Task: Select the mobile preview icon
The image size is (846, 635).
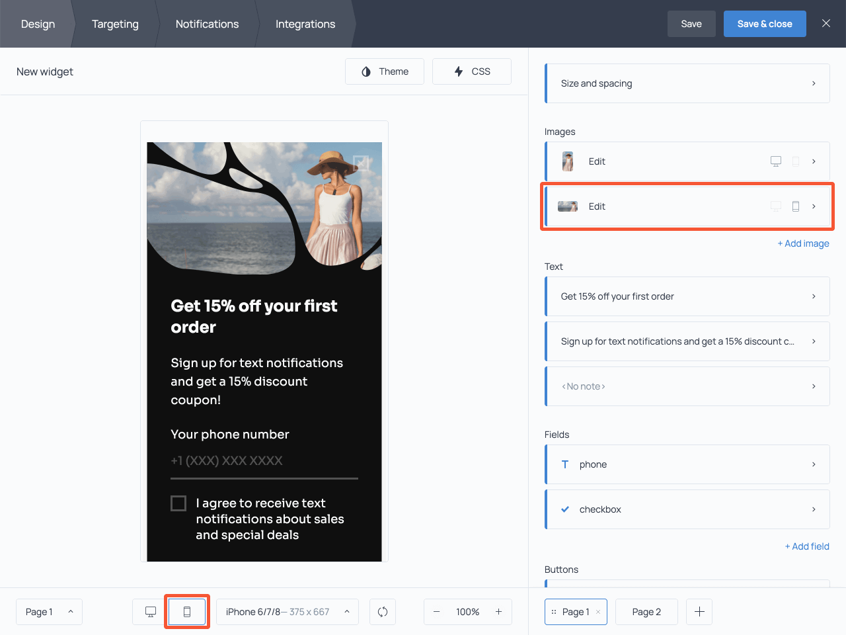Action: point(187,611)
